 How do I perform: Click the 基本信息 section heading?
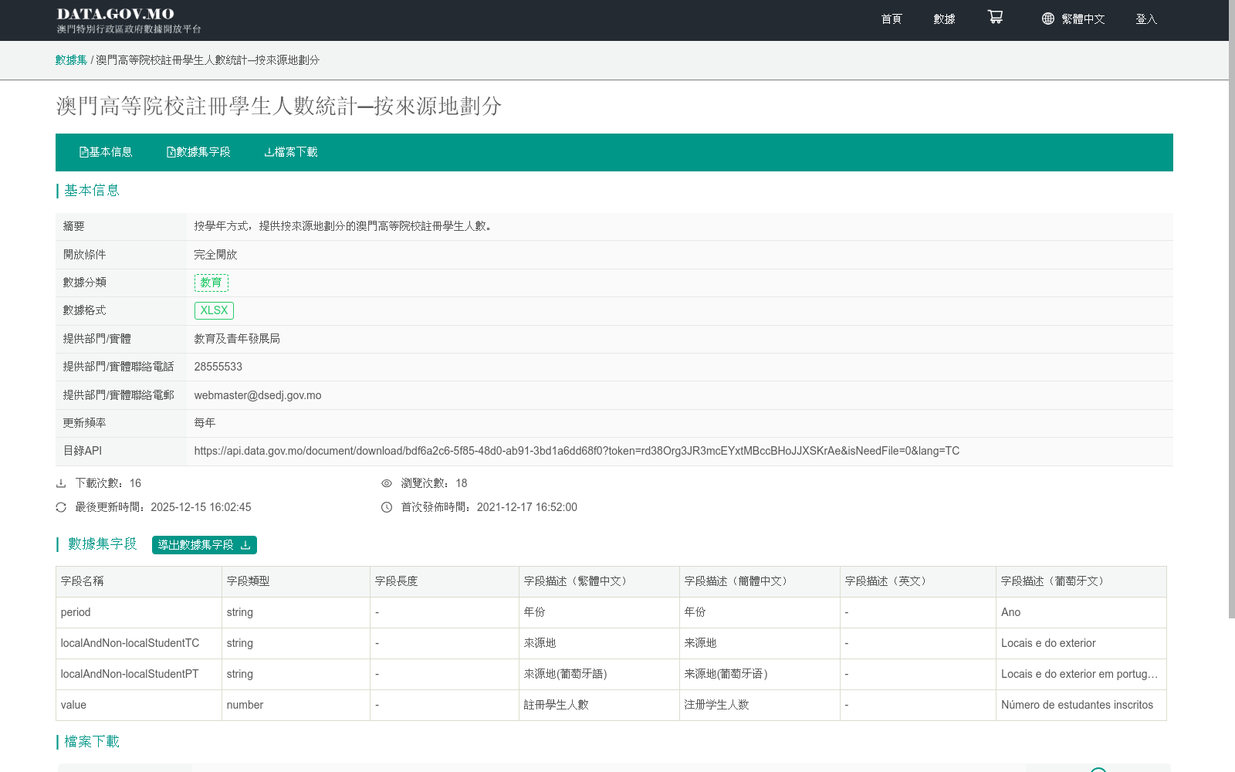coord(91,191)
